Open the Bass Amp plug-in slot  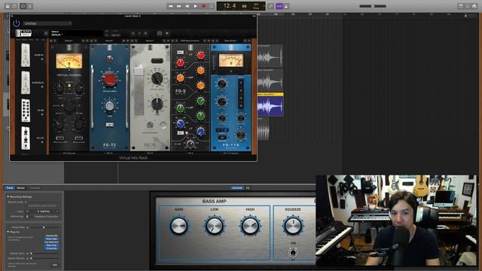(52, 245)
